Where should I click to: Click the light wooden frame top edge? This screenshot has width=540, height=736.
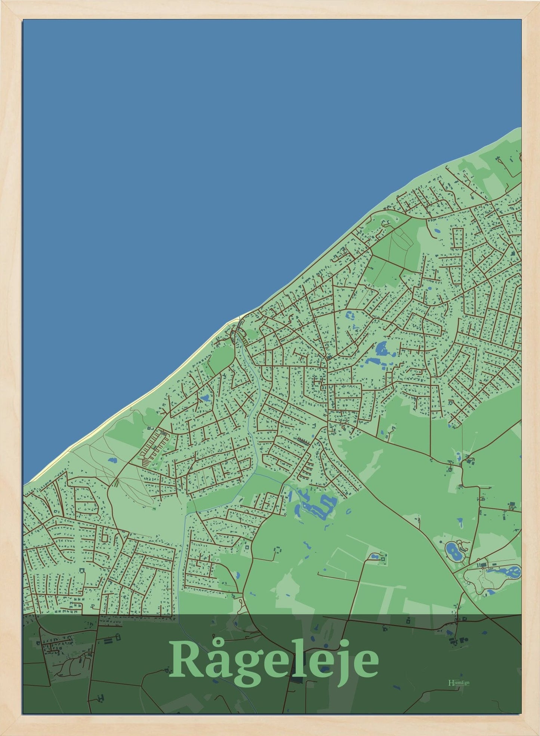[270, 9]
